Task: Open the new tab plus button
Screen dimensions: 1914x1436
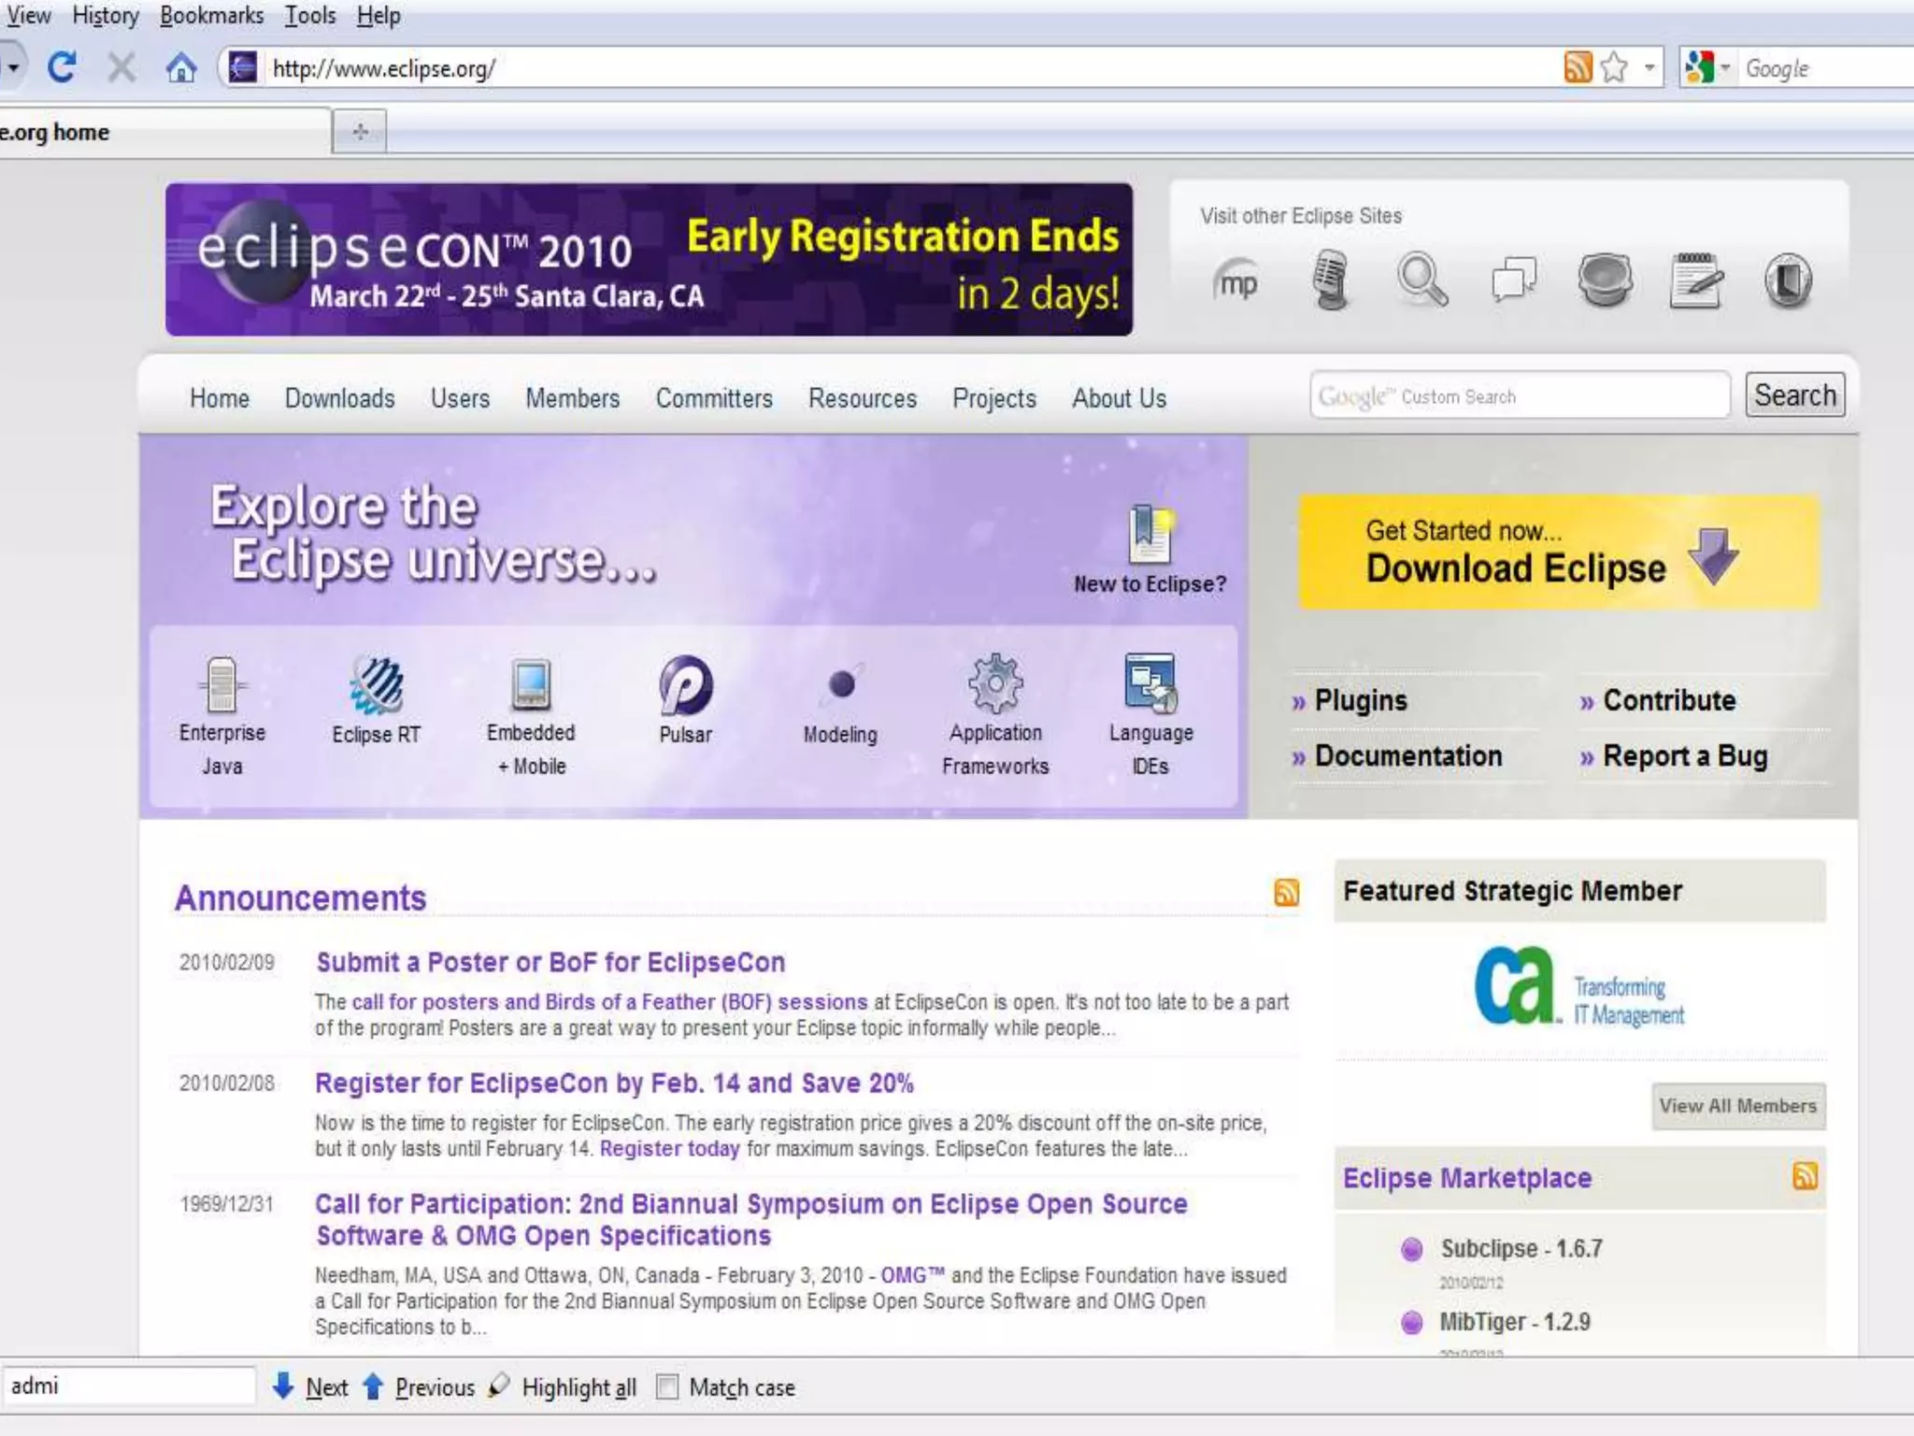Action: [360, 132]
